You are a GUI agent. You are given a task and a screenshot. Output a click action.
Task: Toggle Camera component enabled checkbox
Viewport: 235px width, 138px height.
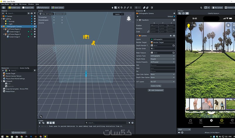[x=171, y=36]
